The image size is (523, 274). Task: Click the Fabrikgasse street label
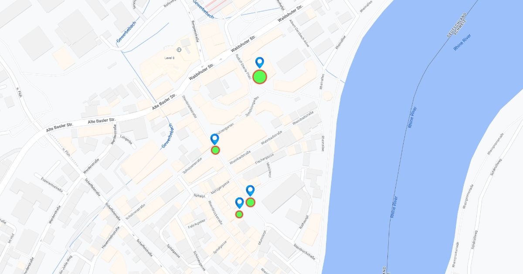pyautogui.click(x=197, y=224)
